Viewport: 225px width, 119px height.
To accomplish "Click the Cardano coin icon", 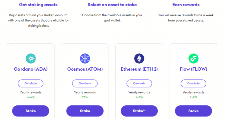I will [x=30, y=58].
